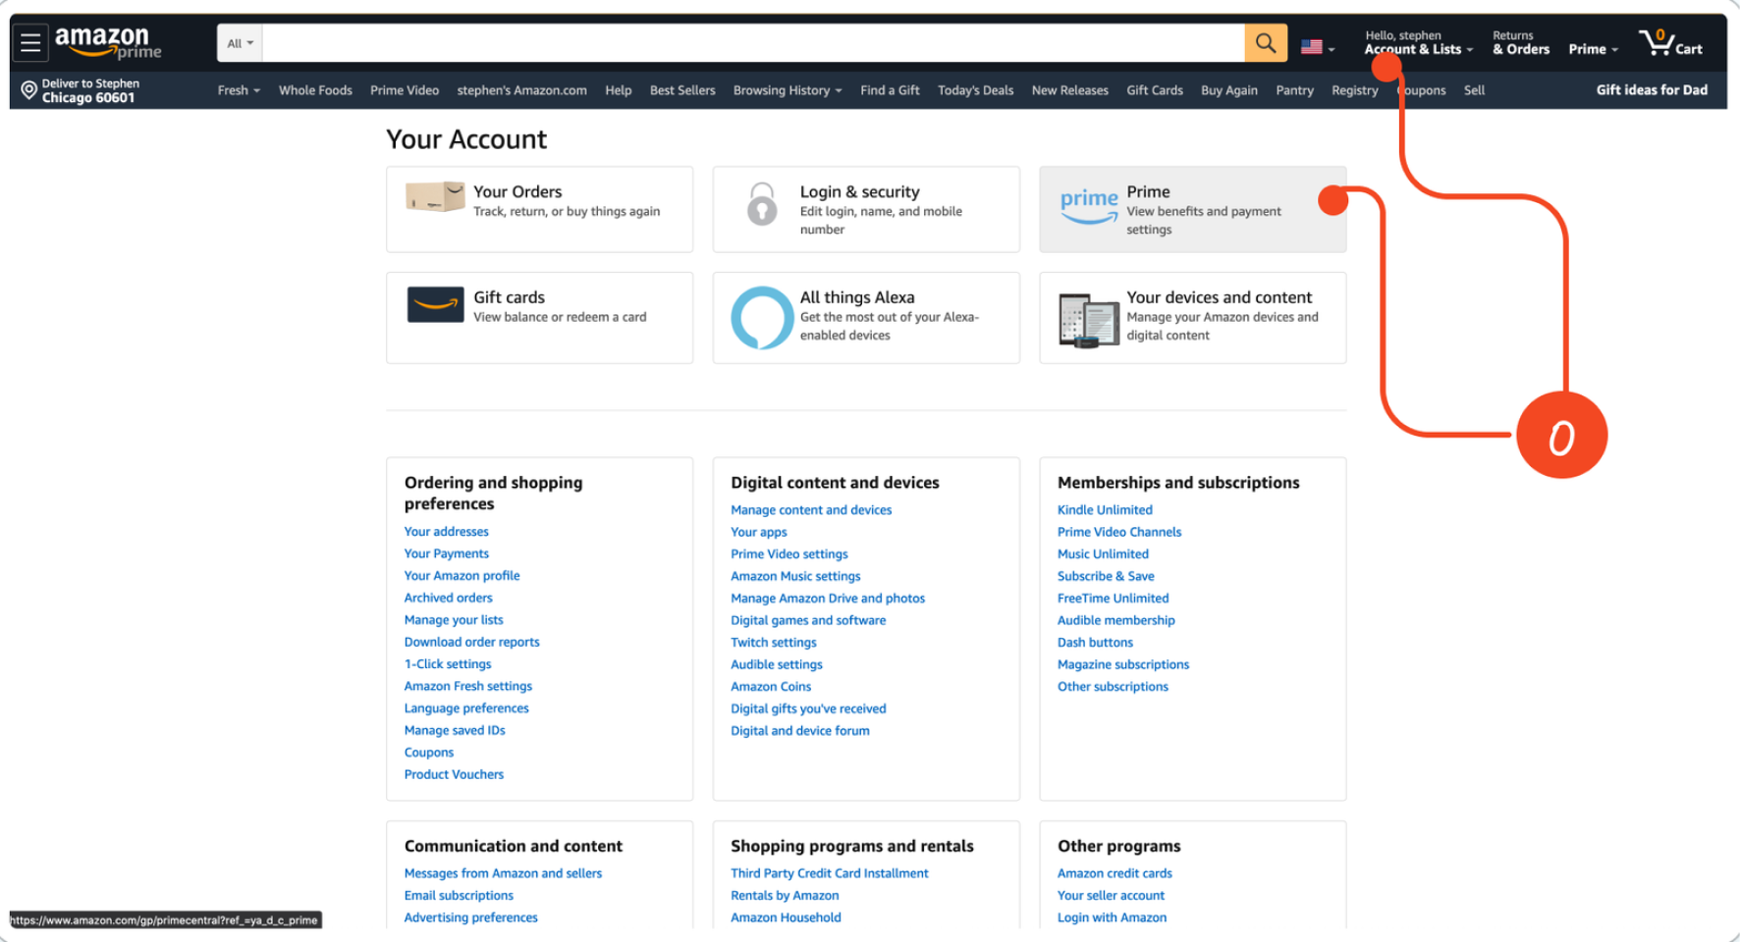
Task: Open Your Payments link
Action: click(x=446, y=553)
